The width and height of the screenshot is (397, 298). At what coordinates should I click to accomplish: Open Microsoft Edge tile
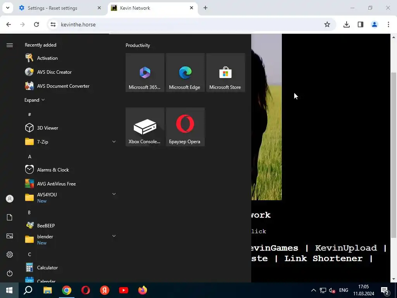[185, 73]
